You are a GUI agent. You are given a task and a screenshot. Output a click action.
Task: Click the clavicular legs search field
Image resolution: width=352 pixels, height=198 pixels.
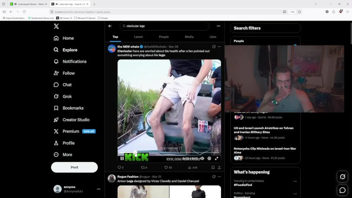click(164, 26)
